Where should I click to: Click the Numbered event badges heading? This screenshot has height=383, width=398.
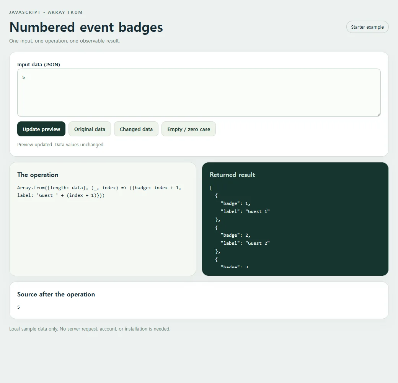point(86,27)
